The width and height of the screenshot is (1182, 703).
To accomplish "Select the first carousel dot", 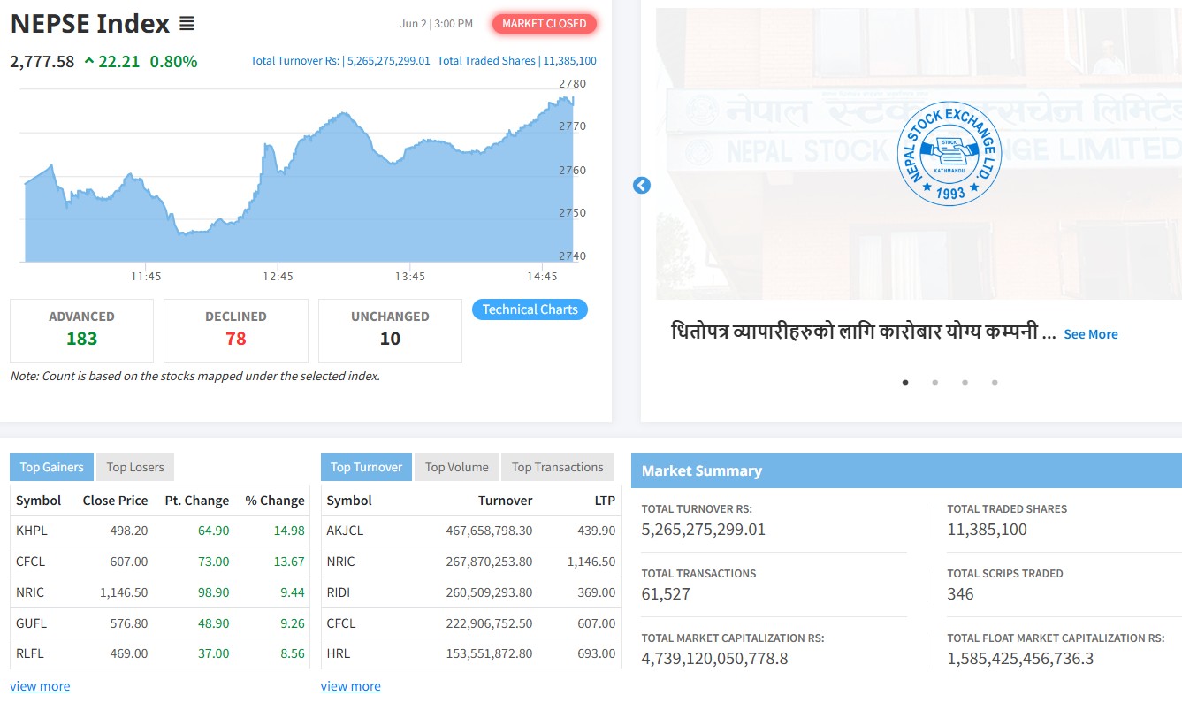I will [905, 383].
